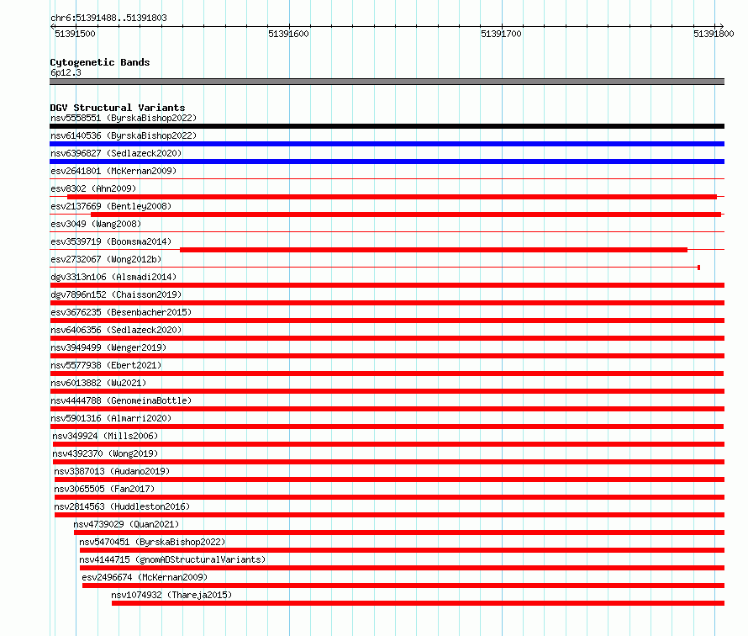Open nsv5470451 (ByrskaBishop2022) label
The height and width of the screenshot is (636, 748).
click(152, 542)
